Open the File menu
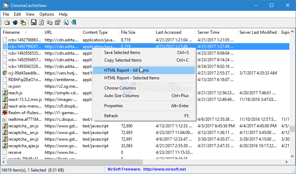296x174 pixels. coord(6,14)
